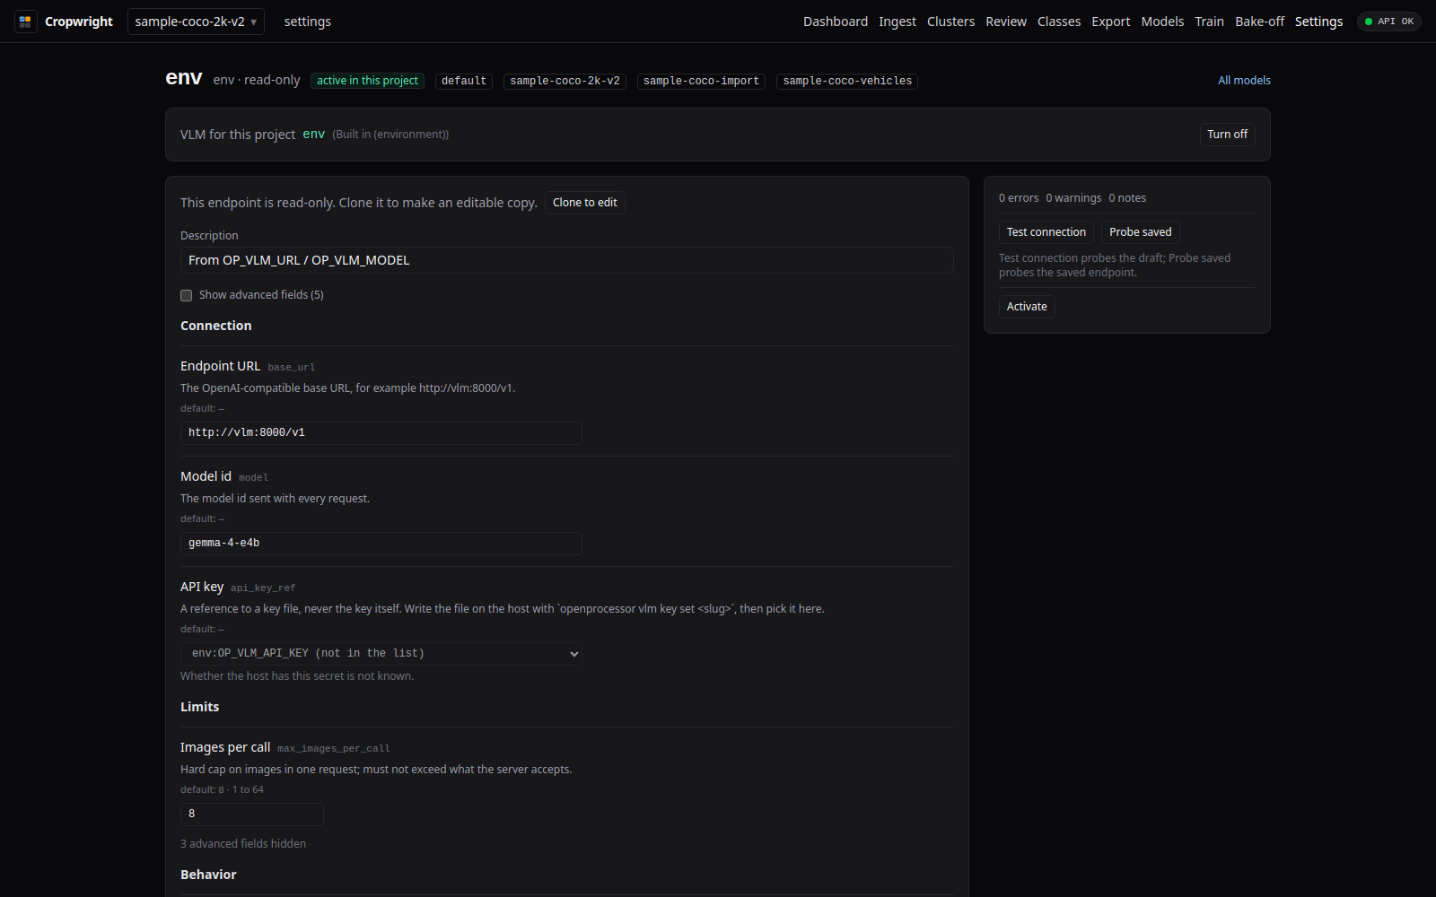Click the 'Behavior' section heading

pos(208,875)
